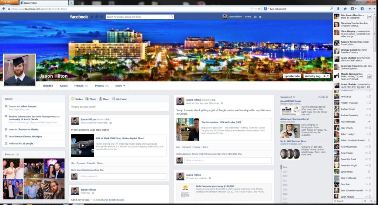Open the Photo composer option
Screen dimensions: 378x205
[91, 99]
